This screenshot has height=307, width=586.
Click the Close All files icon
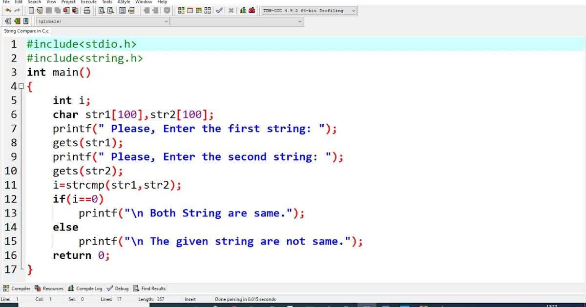pyautogui.click(x=75, y=10)
